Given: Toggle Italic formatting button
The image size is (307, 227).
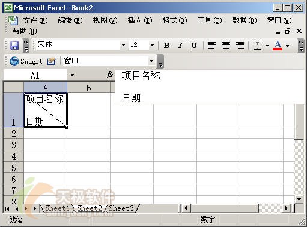Looking at the screenshot, I should tap(180, 46).
